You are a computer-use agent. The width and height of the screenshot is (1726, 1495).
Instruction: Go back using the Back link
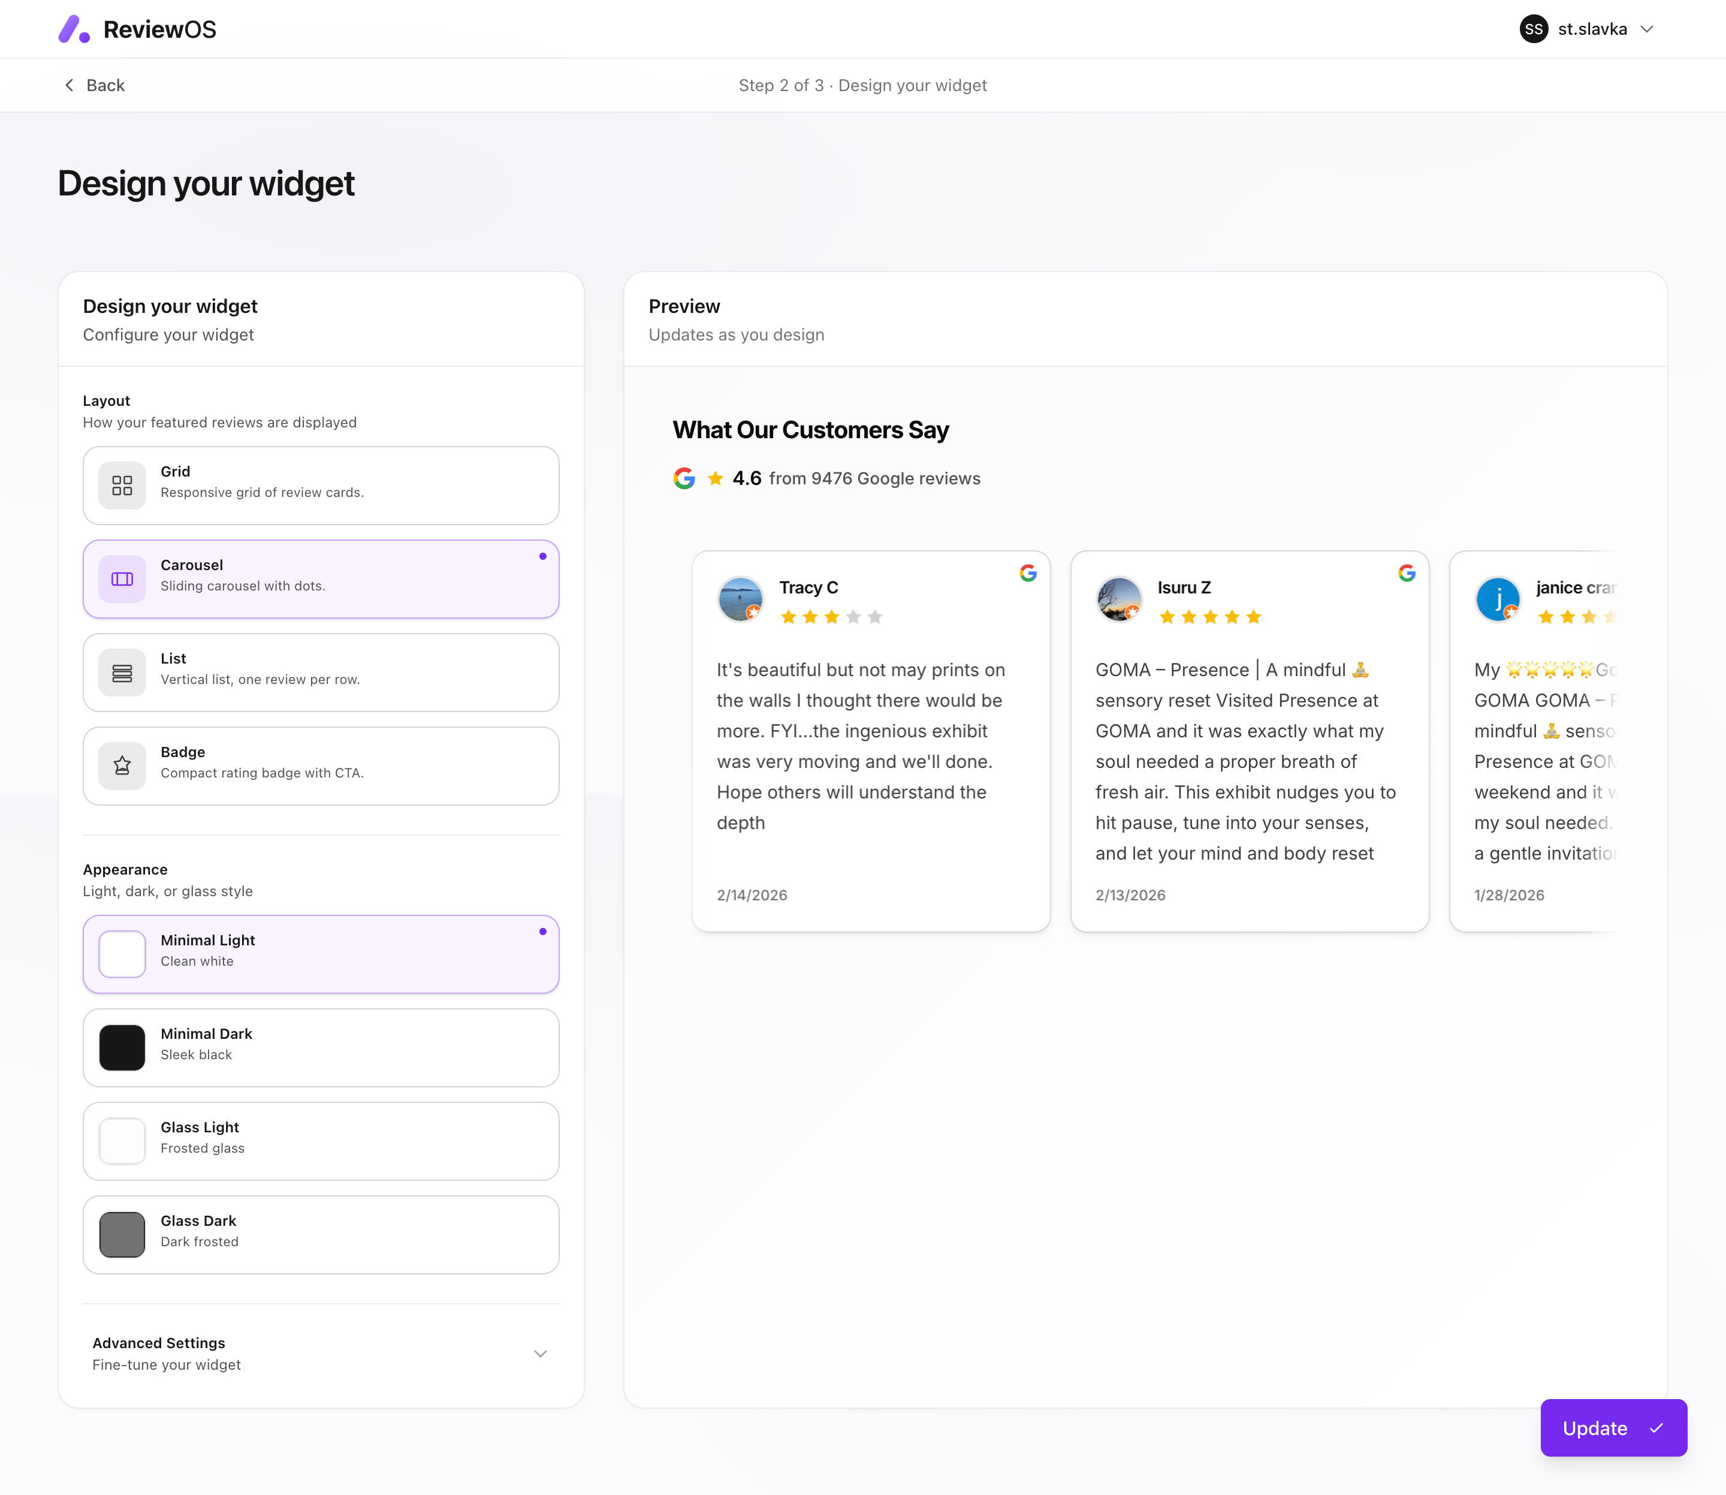click(x=94, y=85)
